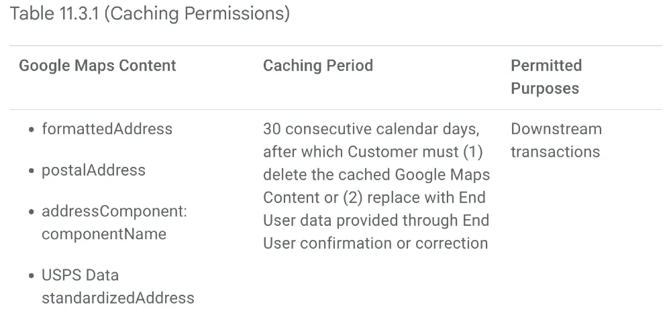Select the Permitted Purposes column header

click(546, 77)
